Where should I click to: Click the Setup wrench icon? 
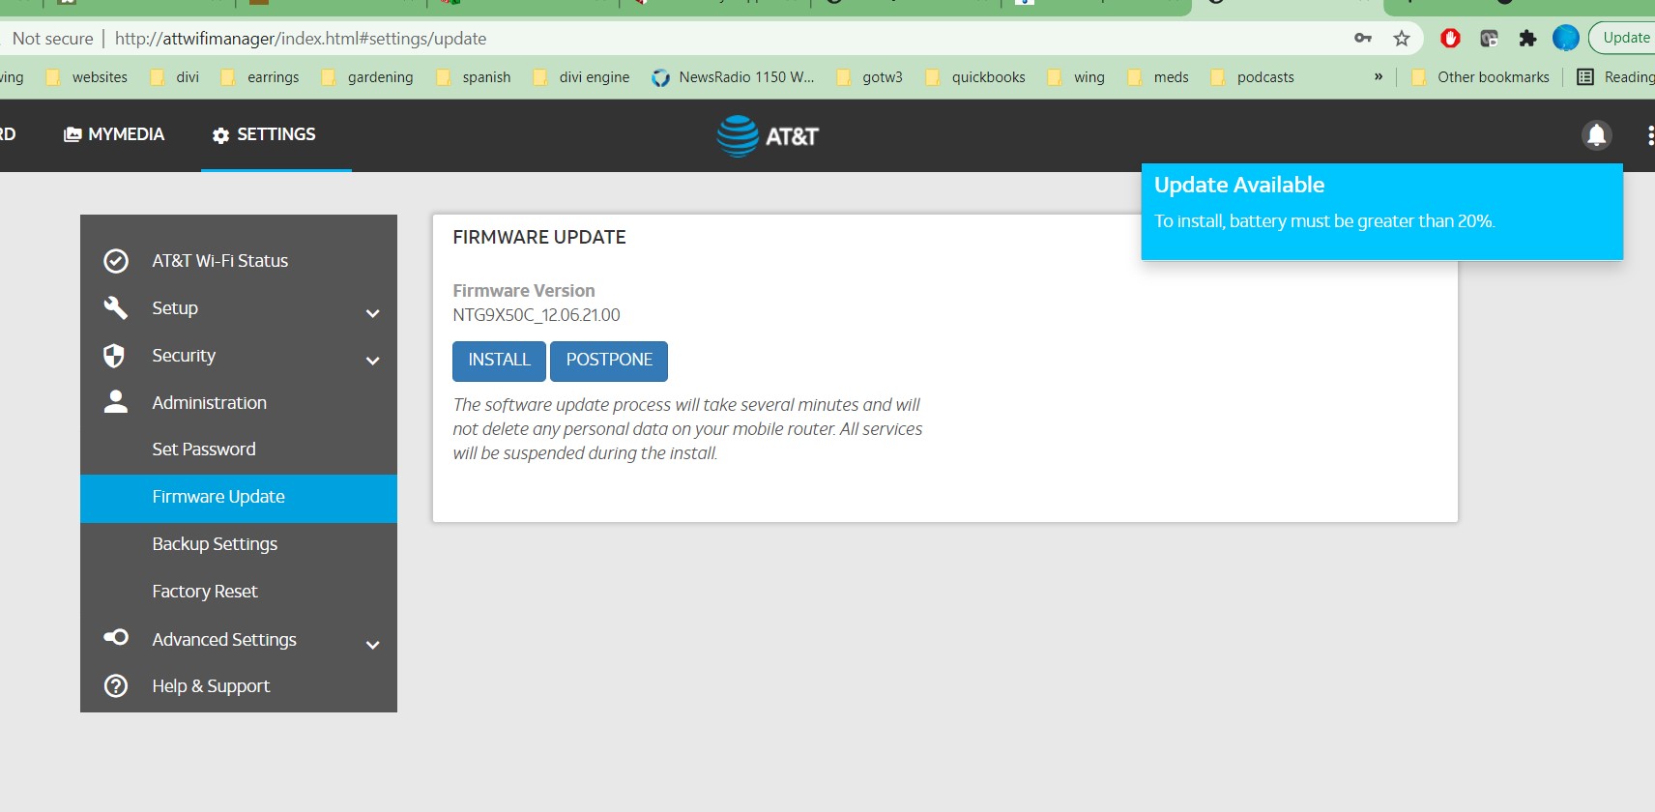click(x=116, y=308)
